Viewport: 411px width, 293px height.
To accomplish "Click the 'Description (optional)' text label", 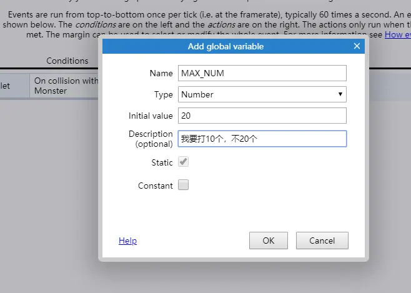I will point(151,139).
